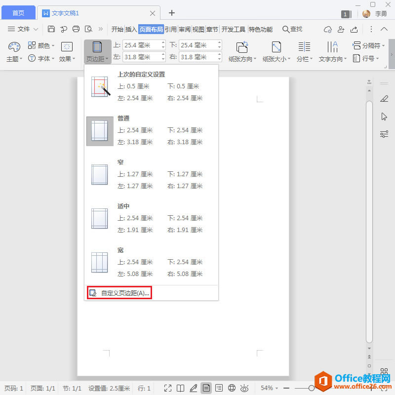Click the selection arrow icon in sidebar
The width and height of the screenshot is (395, 395).
coord(384,117)
